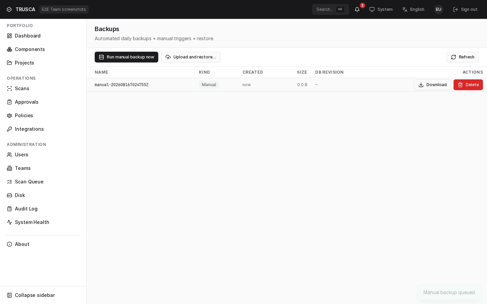Click the TRUSCA shield logo icon
The width and height of the screenshot is (487, 304).
[x=9, y=9]
